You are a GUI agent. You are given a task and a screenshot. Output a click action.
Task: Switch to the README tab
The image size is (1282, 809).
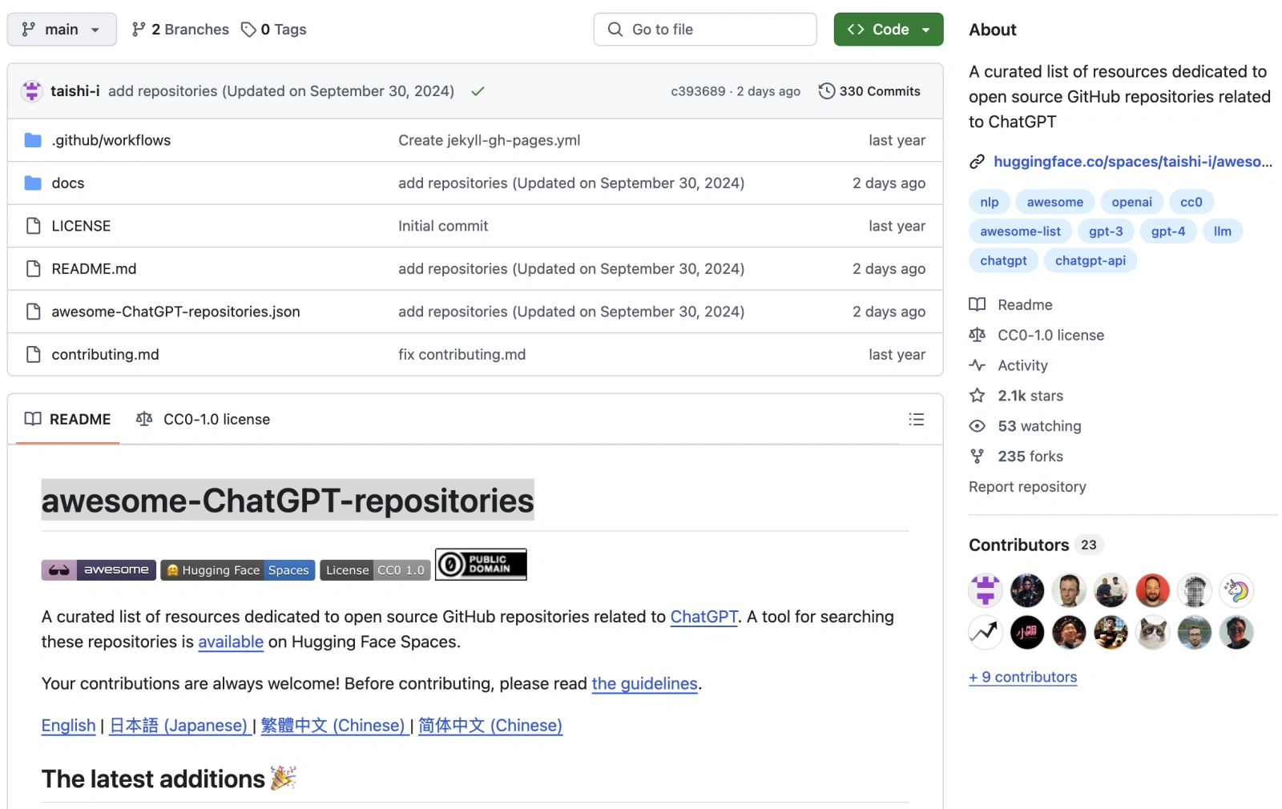68,420
